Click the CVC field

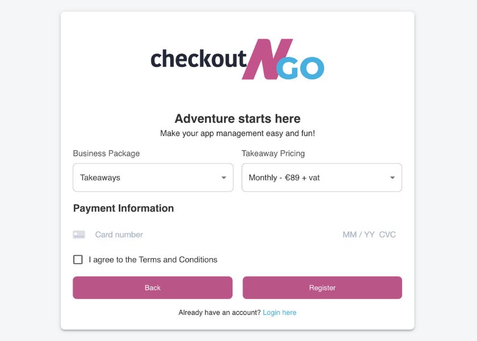coord(387,235)
